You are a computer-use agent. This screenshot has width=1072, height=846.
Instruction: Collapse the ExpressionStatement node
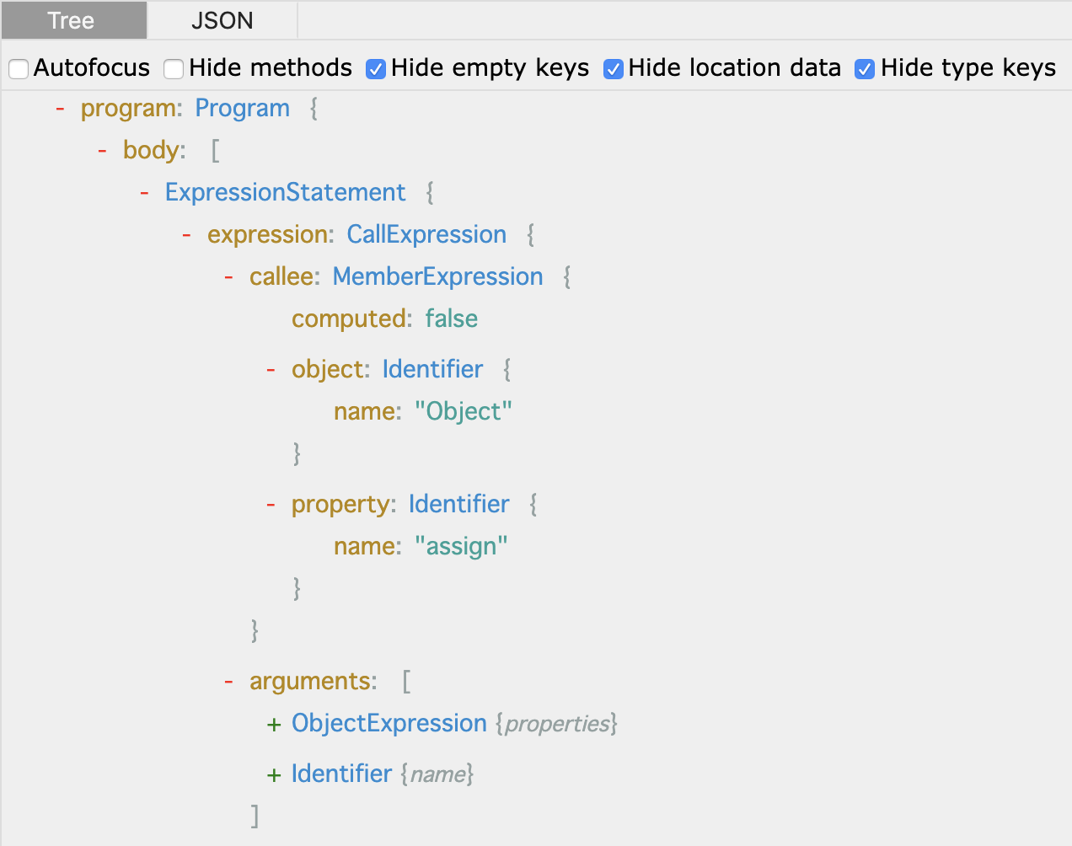pyautogui.click(x=144, y=193)
